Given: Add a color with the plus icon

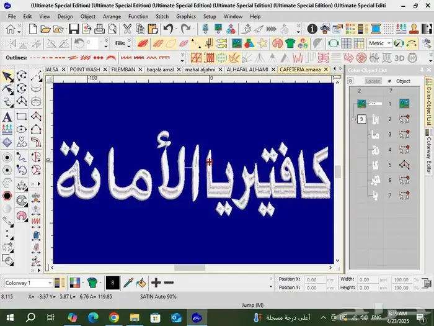Looking at the screenshot, I should 156,283.
